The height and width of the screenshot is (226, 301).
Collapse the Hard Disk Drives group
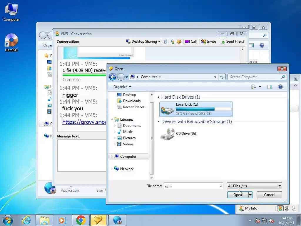pyautogui.click(x=158, y=97)
